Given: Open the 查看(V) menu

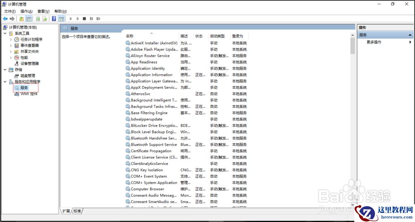Looking at the screenshot, I should click(x=43, y=11).
